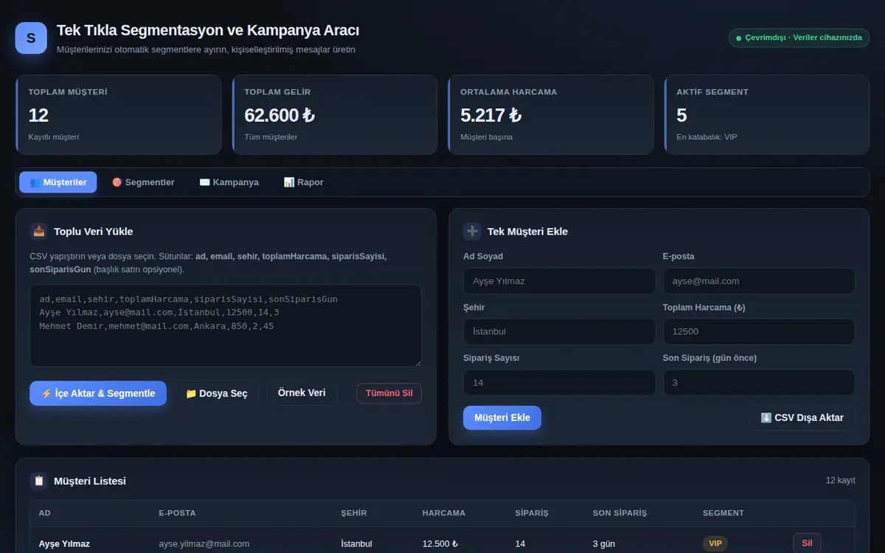Click the "3 gün" last order cell
The image size is (885, 553).
[604, 543]
